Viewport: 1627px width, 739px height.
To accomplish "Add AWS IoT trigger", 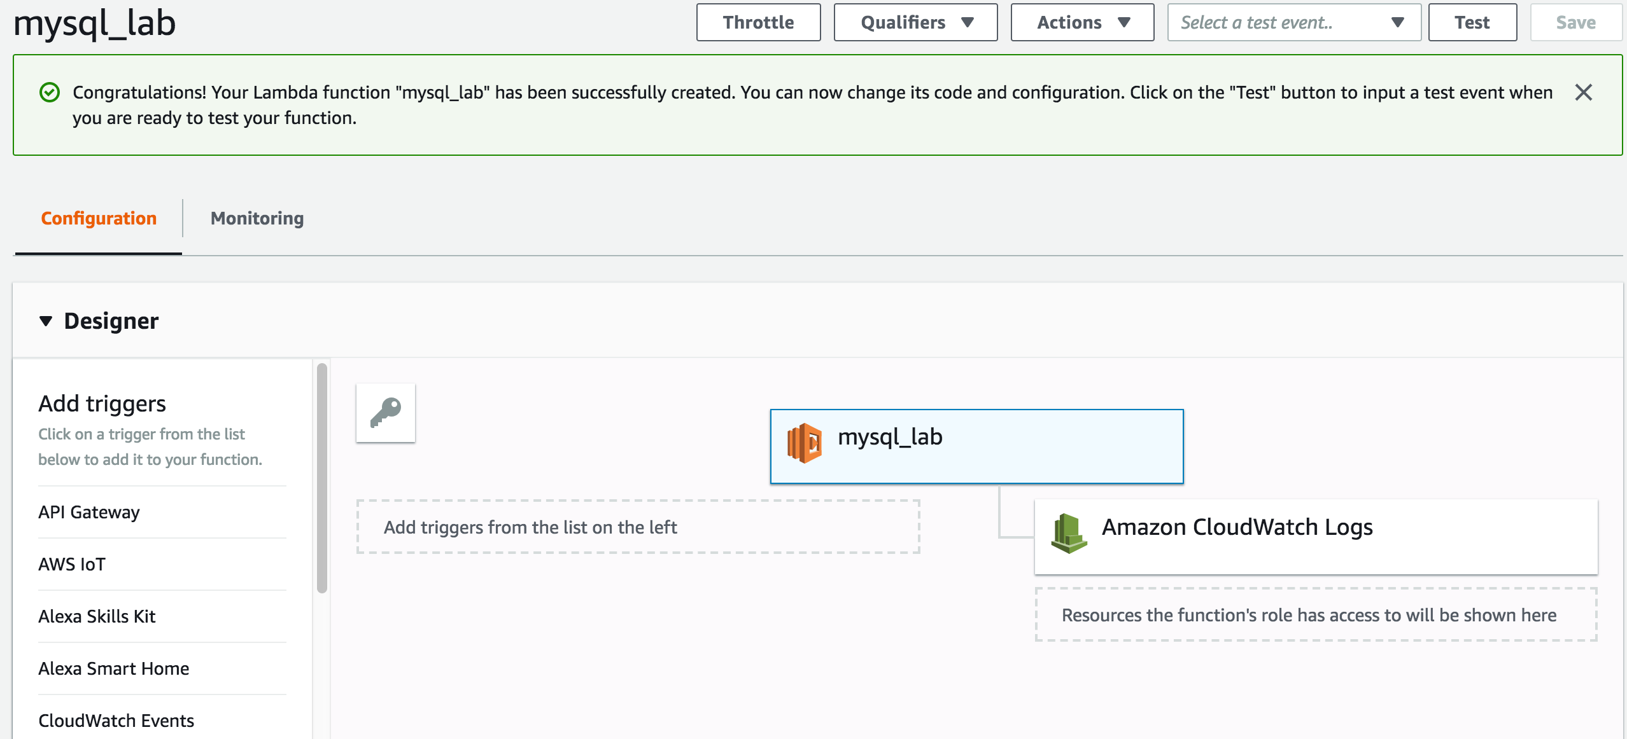I will pyautogui.click(x=72, y=564).
